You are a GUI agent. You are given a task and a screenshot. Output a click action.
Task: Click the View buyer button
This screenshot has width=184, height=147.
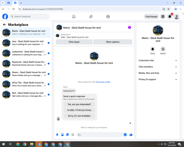click(x=74, y=42)
